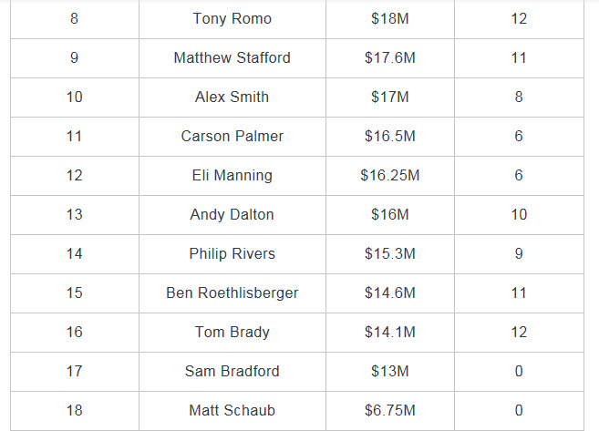
Task: Select Matthew Stafford's name in the table
Action: pos(232,57)
